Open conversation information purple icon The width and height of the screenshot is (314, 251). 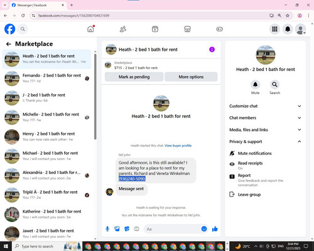point(212,50)
